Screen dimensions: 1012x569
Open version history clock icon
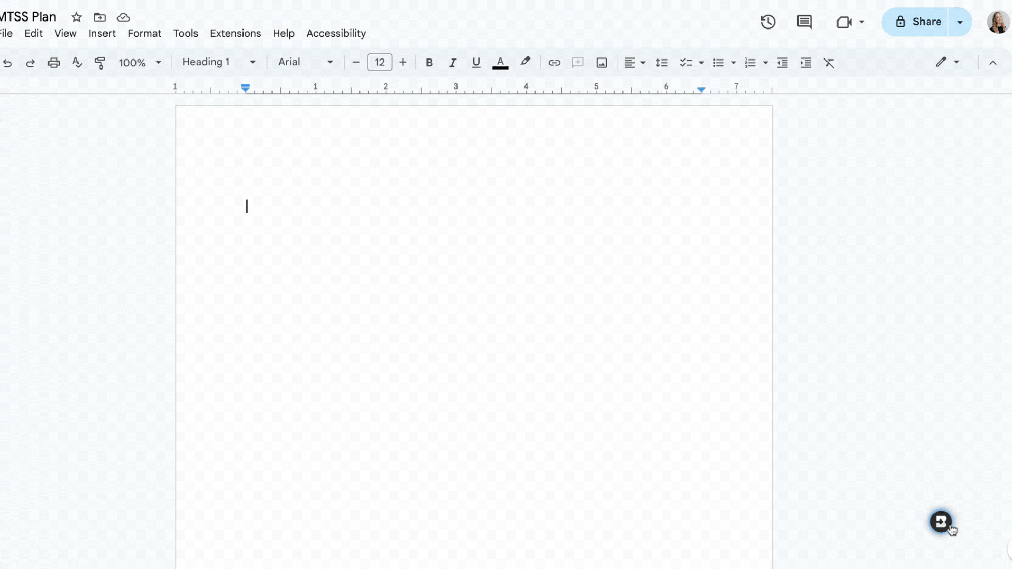pos(768,22)
